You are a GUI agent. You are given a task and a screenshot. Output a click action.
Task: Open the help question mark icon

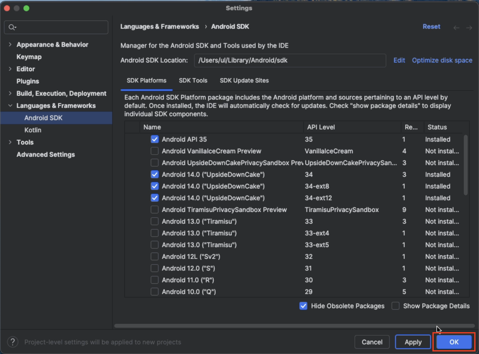click(x=13, y=342)
